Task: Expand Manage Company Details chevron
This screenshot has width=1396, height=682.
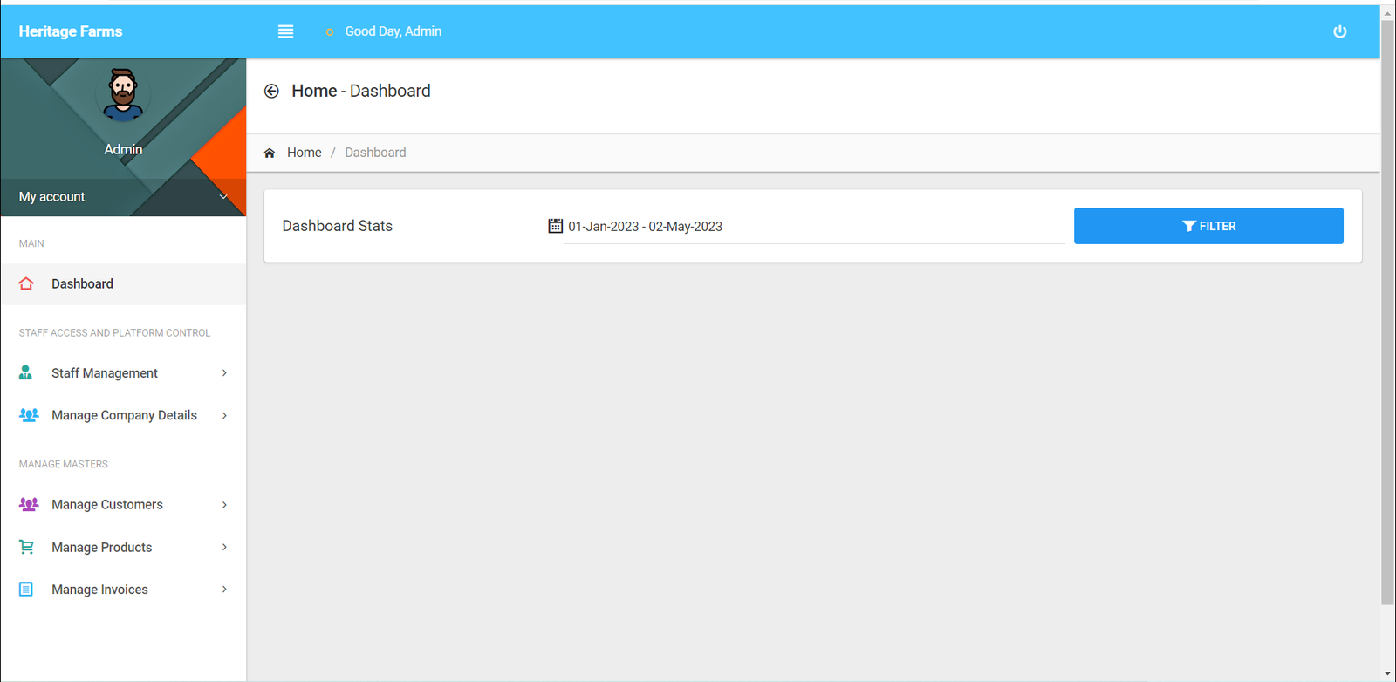Action: point(224,416)
